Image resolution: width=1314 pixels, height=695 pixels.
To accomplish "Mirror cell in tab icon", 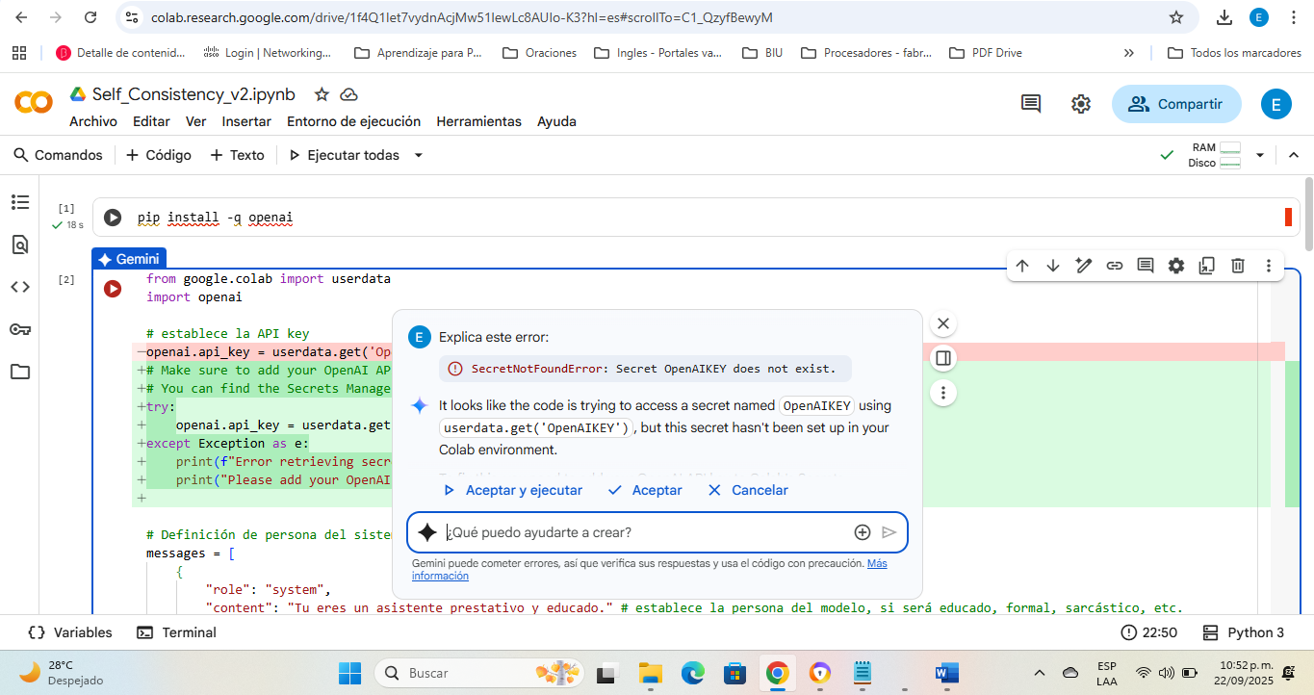I will click(x=1207, y=266).
